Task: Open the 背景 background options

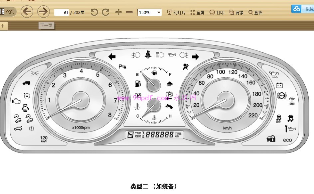Action: point(236,13)
